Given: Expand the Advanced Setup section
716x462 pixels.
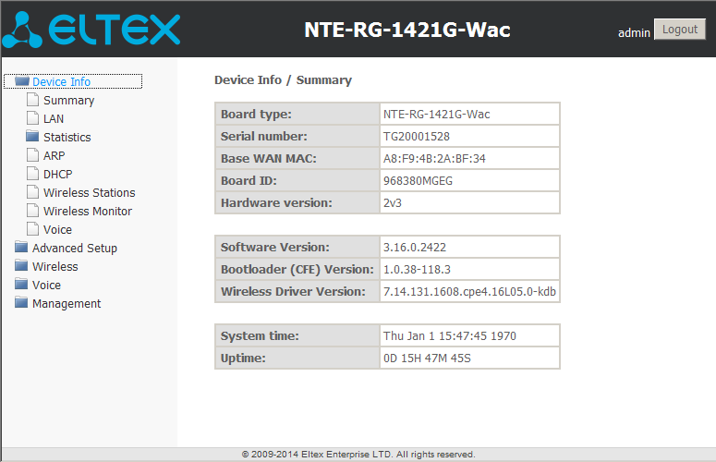Looking at the screenshot, I should 75,248.
